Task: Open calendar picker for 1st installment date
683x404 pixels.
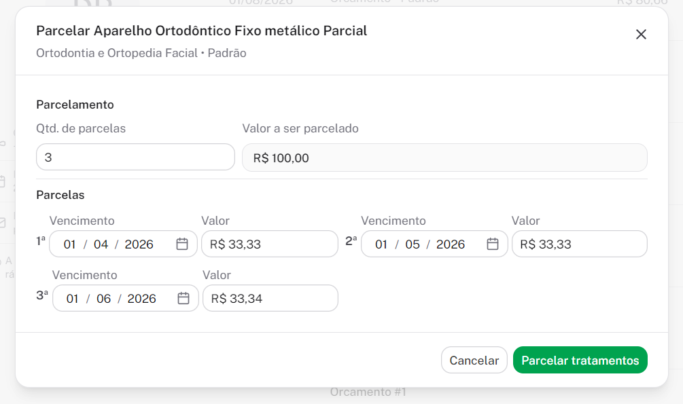Action: pyautogui.click(x=182, y=244)
